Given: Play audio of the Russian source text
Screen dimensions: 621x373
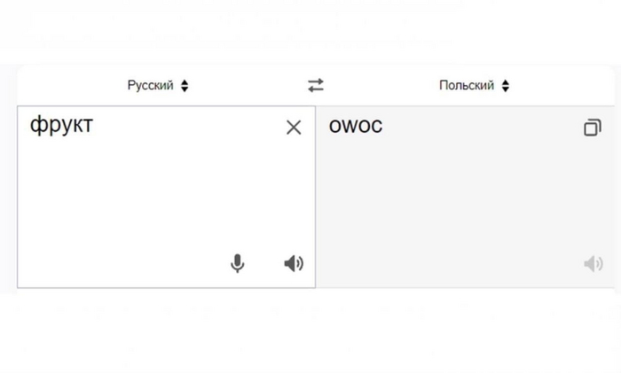Looking at the screenshot, I should pos(294,263).
